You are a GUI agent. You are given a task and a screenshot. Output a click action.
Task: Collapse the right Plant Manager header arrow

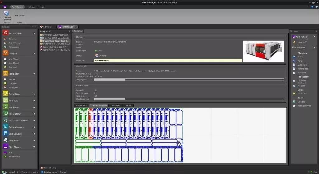click(316, 37)
